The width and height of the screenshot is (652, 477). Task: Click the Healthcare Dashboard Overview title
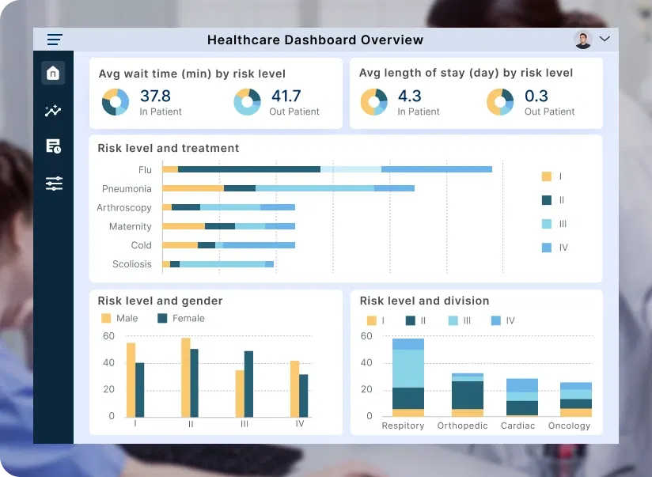(315, 40)
